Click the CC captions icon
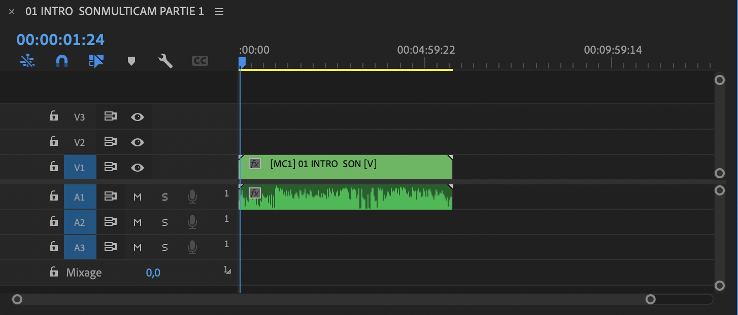 200,61
